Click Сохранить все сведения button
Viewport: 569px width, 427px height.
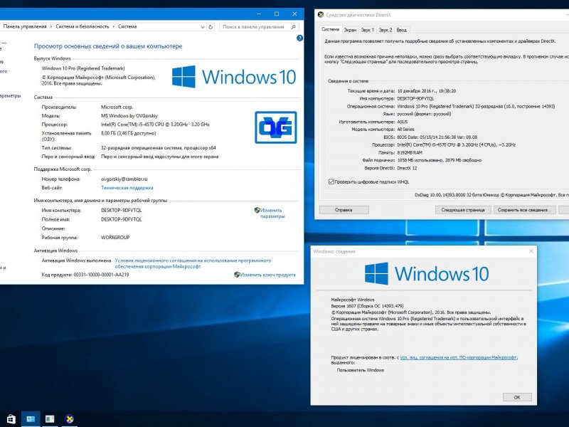click(524, 210)
